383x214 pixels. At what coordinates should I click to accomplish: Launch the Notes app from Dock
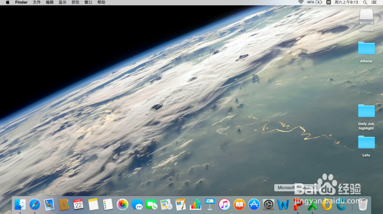[x=93, y=204]
